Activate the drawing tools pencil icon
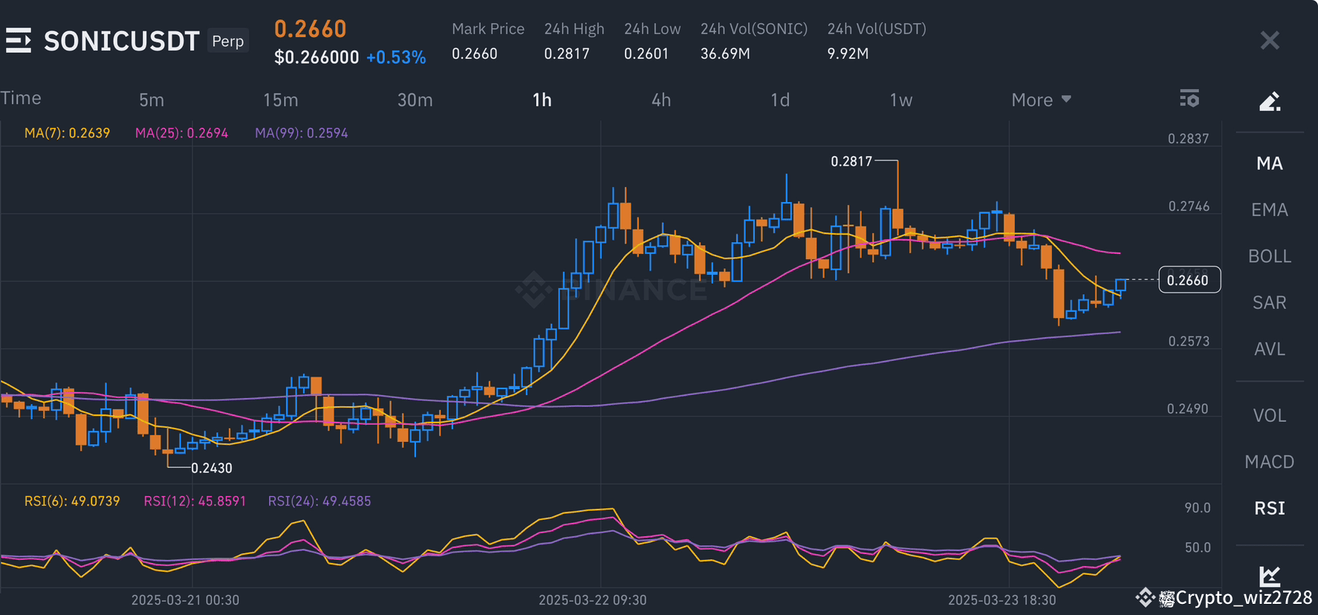1318x615 pixels. 1270,101
